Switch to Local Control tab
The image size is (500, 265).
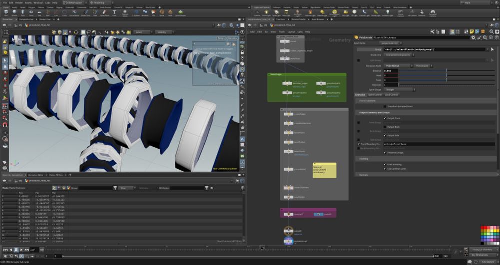click(x=391, y=94)
